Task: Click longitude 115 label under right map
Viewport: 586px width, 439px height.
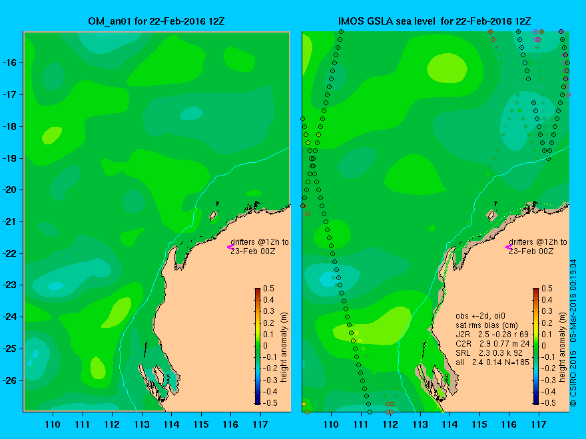Action: (479, 424)
